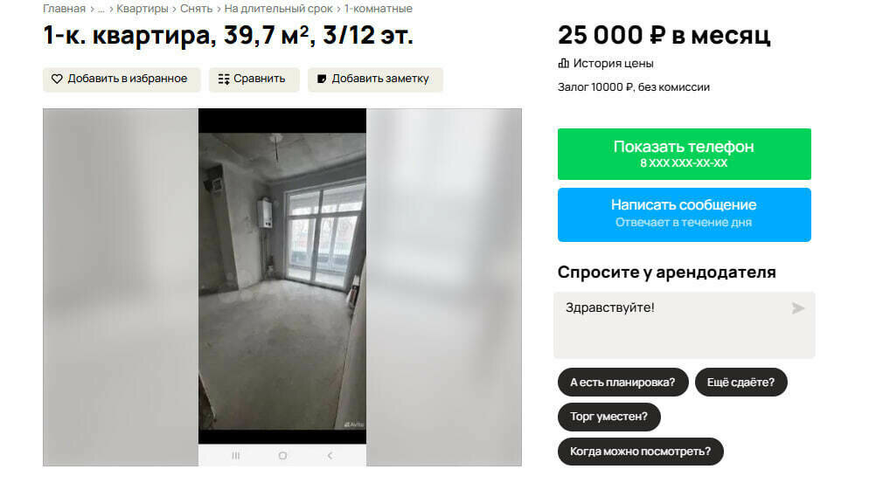The width and height of the screenshot is (869, 483).
Task: Click the compare list icon
Action: click(x=223, y=79)
